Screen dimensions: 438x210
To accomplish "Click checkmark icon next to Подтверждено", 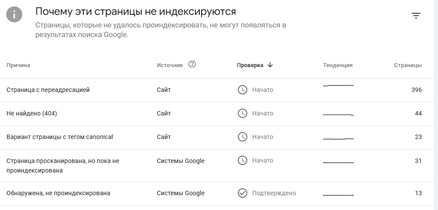I will tap(242, 193).
